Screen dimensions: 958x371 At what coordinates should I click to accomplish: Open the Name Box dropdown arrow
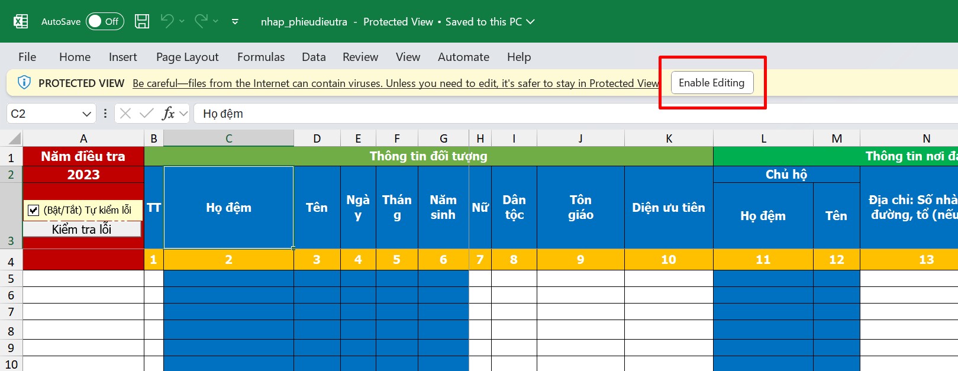pyautogui.click(x=86, y=114)
